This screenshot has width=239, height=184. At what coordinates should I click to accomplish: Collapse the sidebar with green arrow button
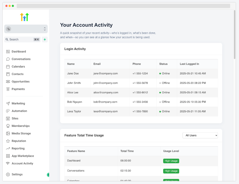48,175
